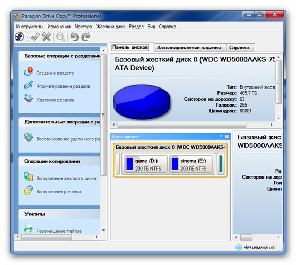Open the Раздел menu

(x=136, y=26)
